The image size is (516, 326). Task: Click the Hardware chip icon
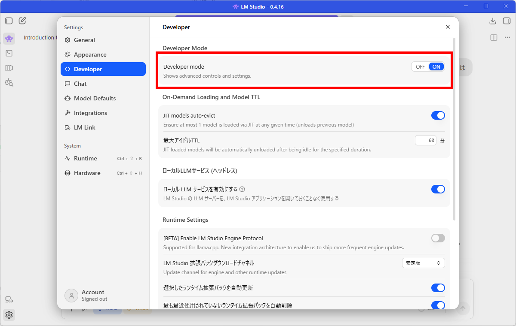[x=68, y=173]
